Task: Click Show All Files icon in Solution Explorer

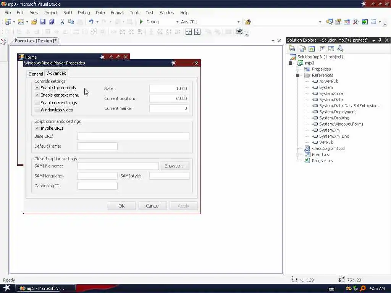Action: click(303, 48)
